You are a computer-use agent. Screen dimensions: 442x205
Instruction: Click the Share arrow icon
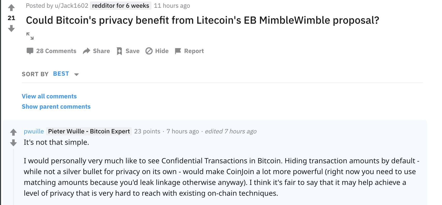click(86, 51)
